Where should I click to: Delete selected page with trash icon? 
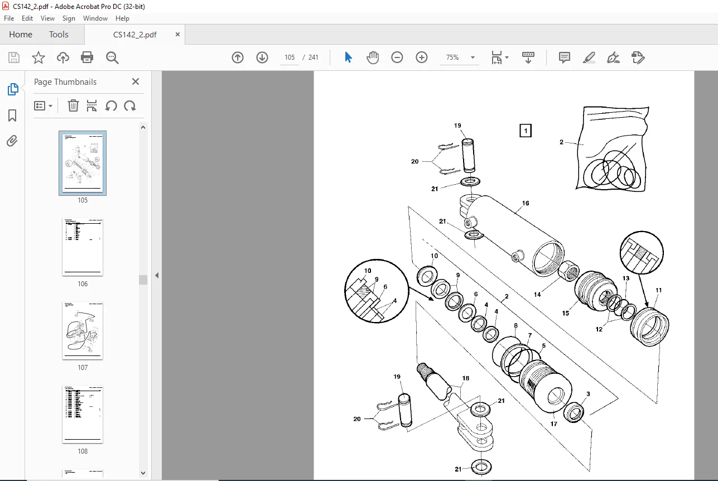pyautogui.click(x=73, y=105)
